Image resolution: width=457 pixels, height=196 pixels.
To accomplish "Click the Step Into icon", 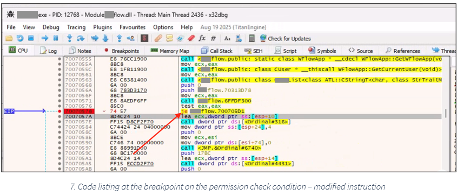I will pyautogui.click(x=69, y=38).
